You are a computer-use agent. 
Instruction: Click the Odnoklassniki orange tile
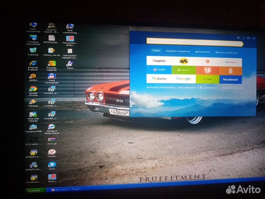point(231,70)
